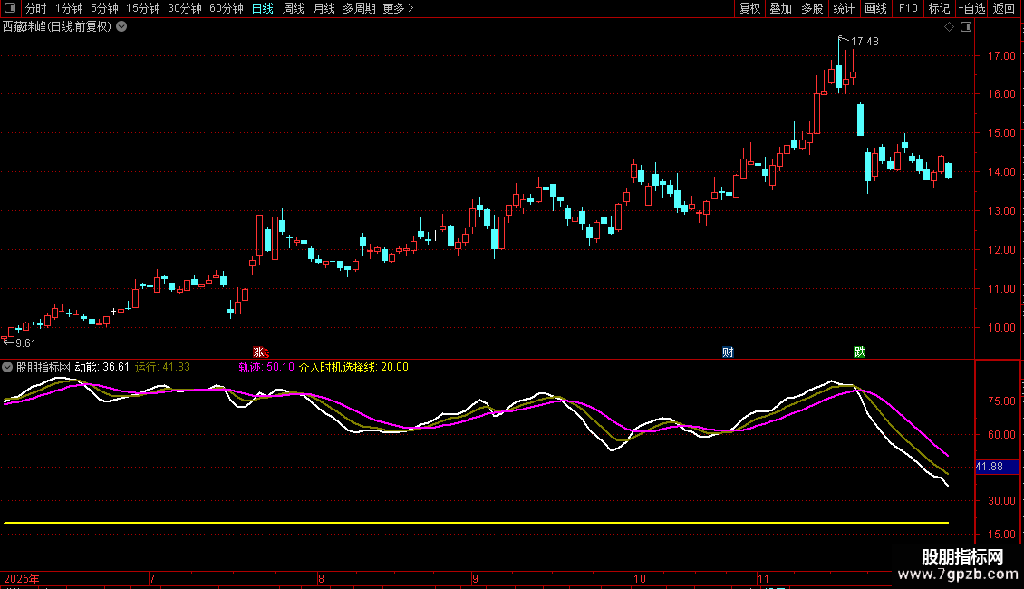Viewport: 1024px width, 589px height.
Task: Click the diamond icon at chart top-right
Action: click(x=949, y=27)
